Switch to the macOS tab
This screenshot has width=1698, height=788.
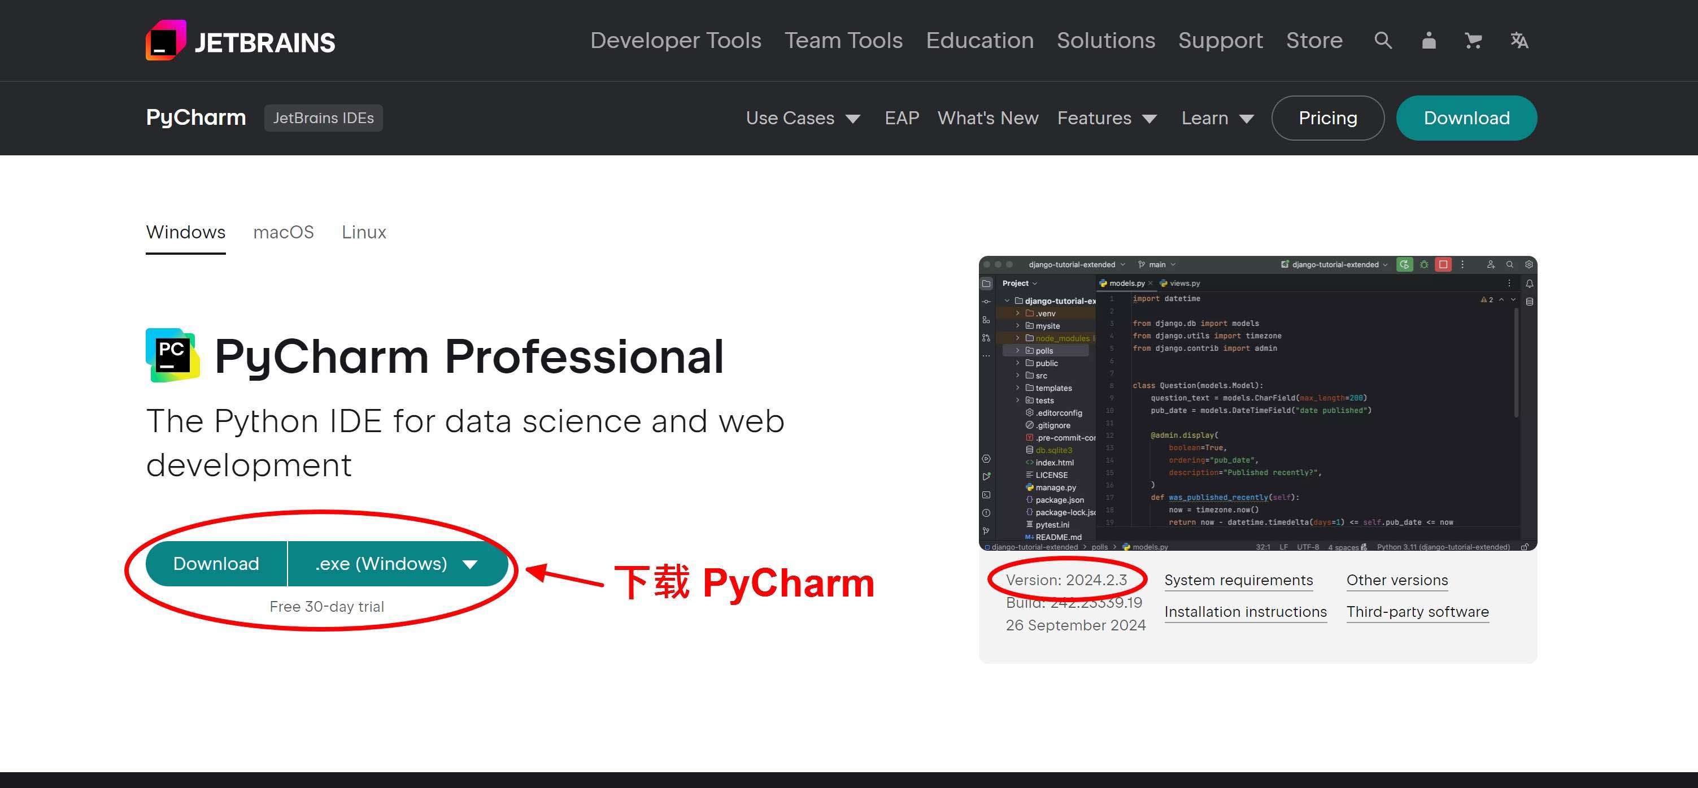tap(284, 232)
